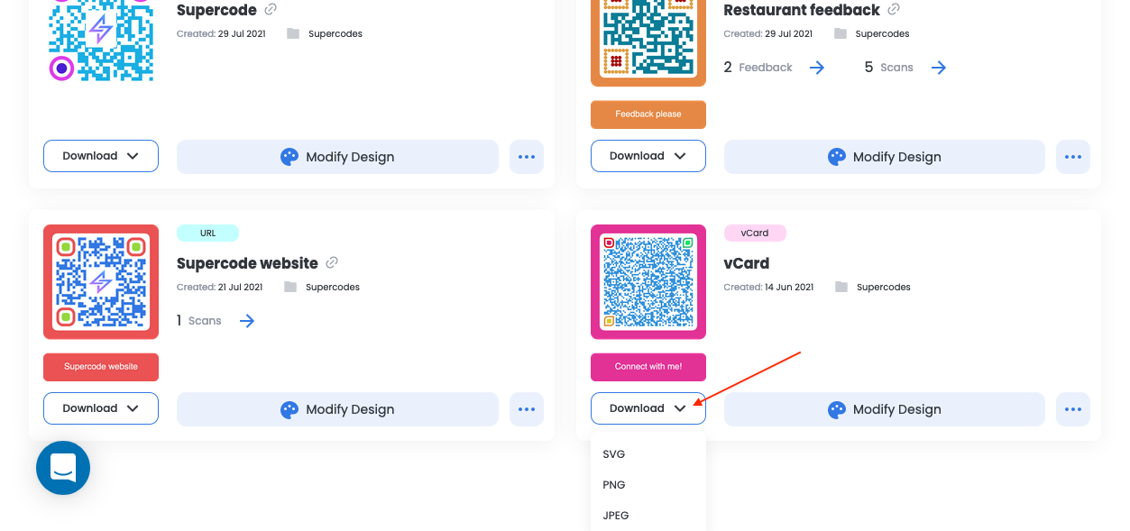
Task: Click the copy link icon beside Restaurant feedback
Action: point(893,9)
